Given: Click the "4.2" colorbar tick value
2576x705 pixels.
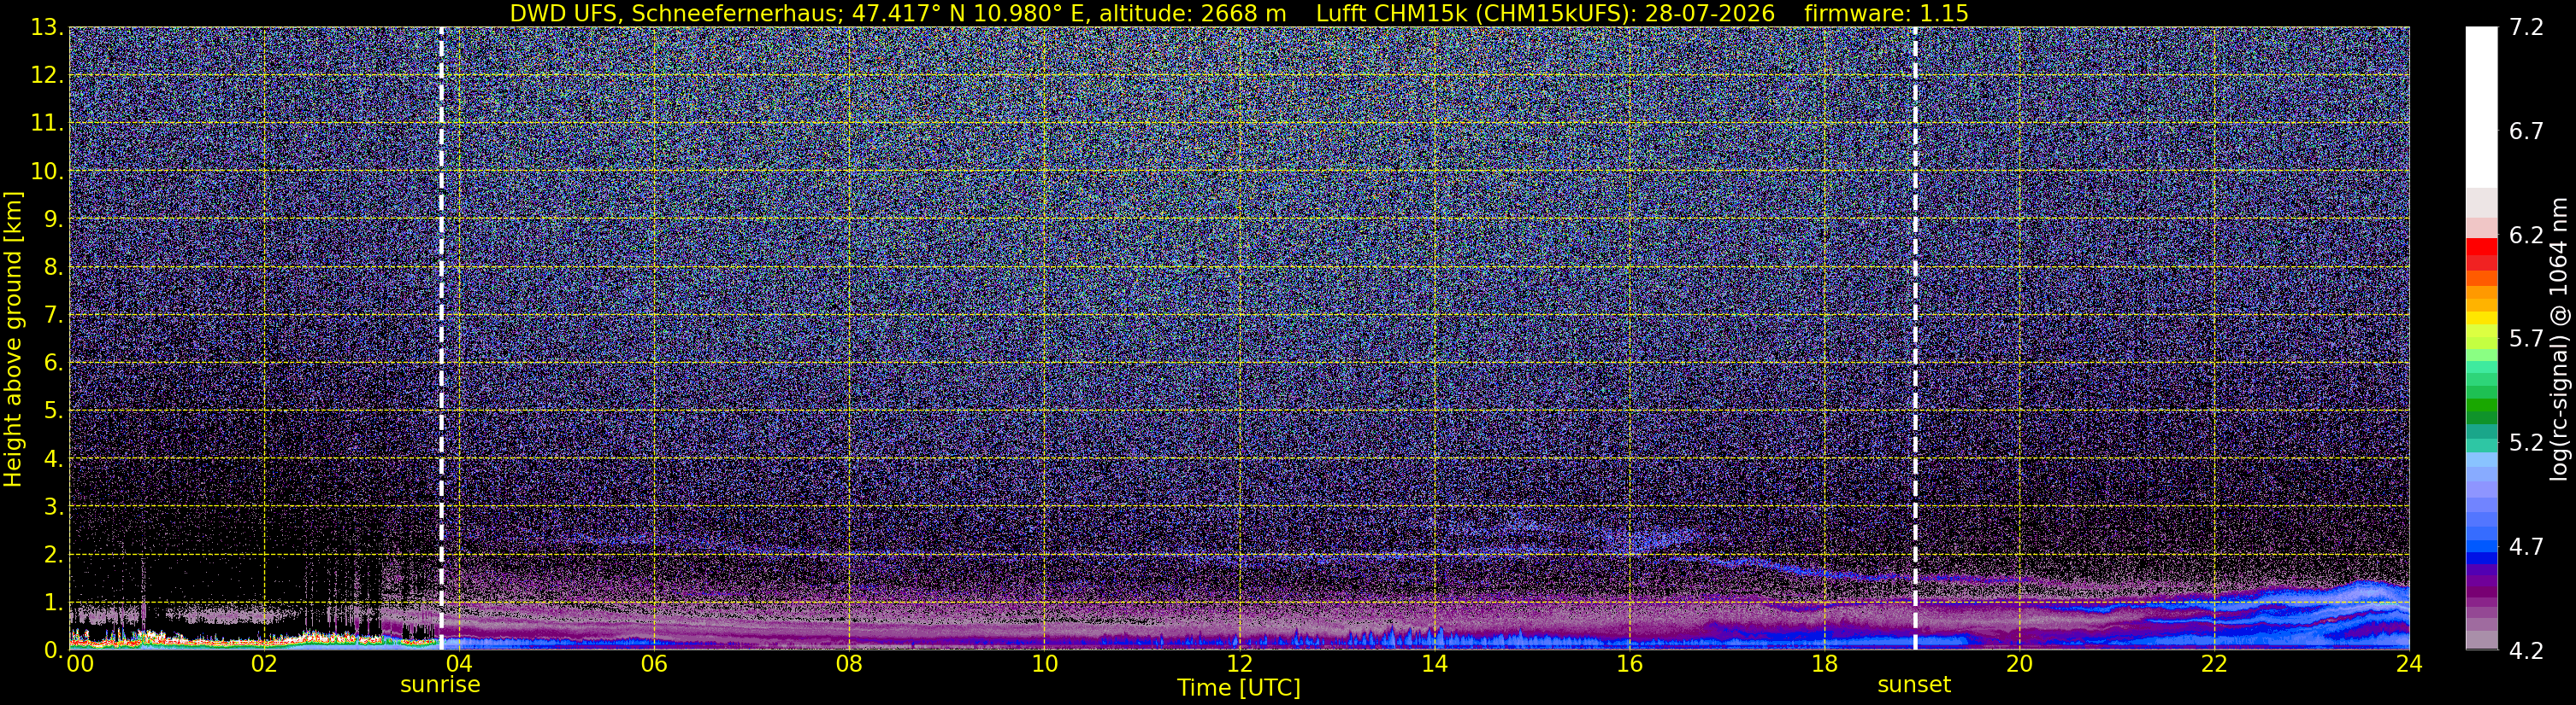Looking at the screenshot, I should click(x=2526, y=651).
